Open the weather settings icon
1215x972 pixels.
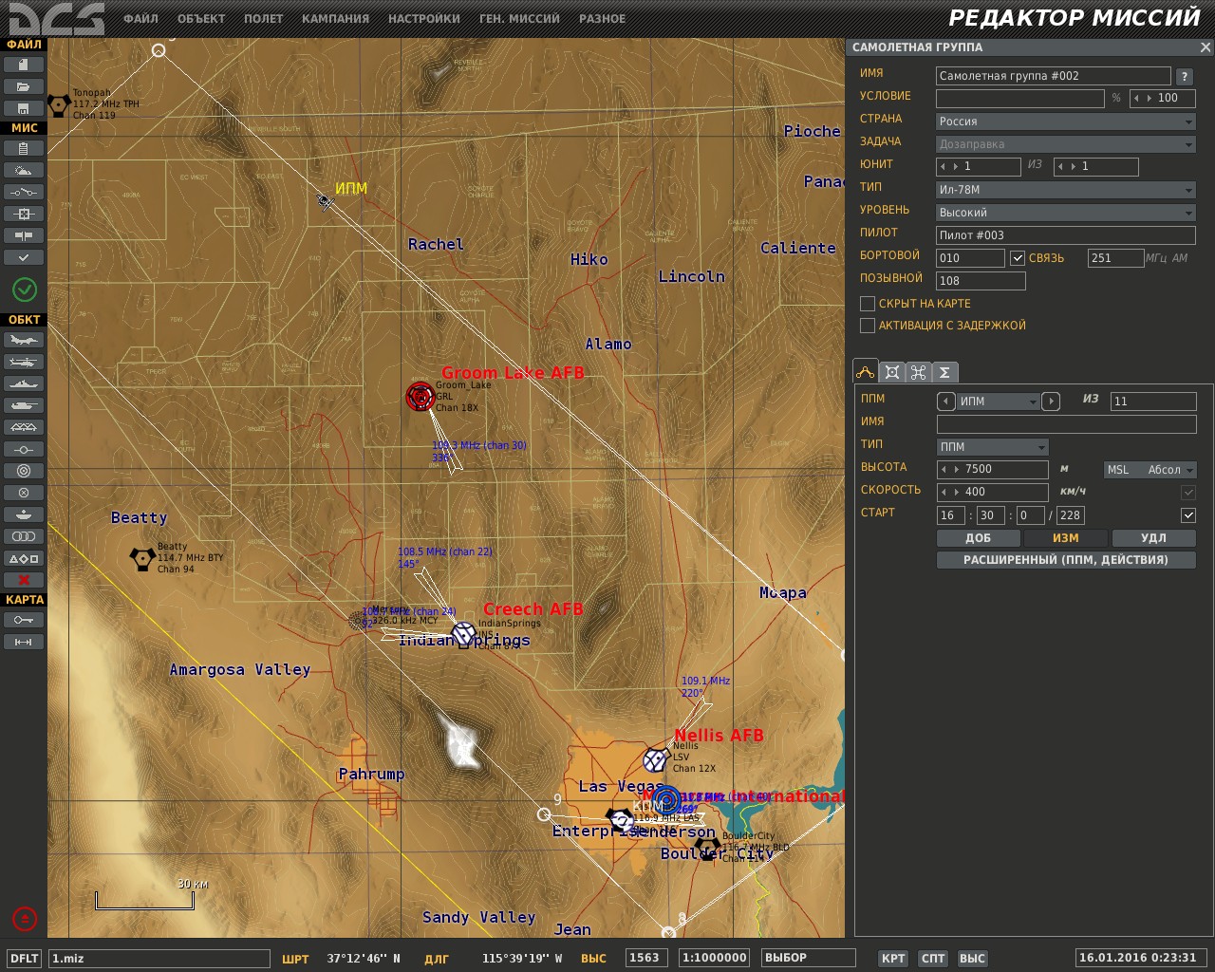pos(24,170)
